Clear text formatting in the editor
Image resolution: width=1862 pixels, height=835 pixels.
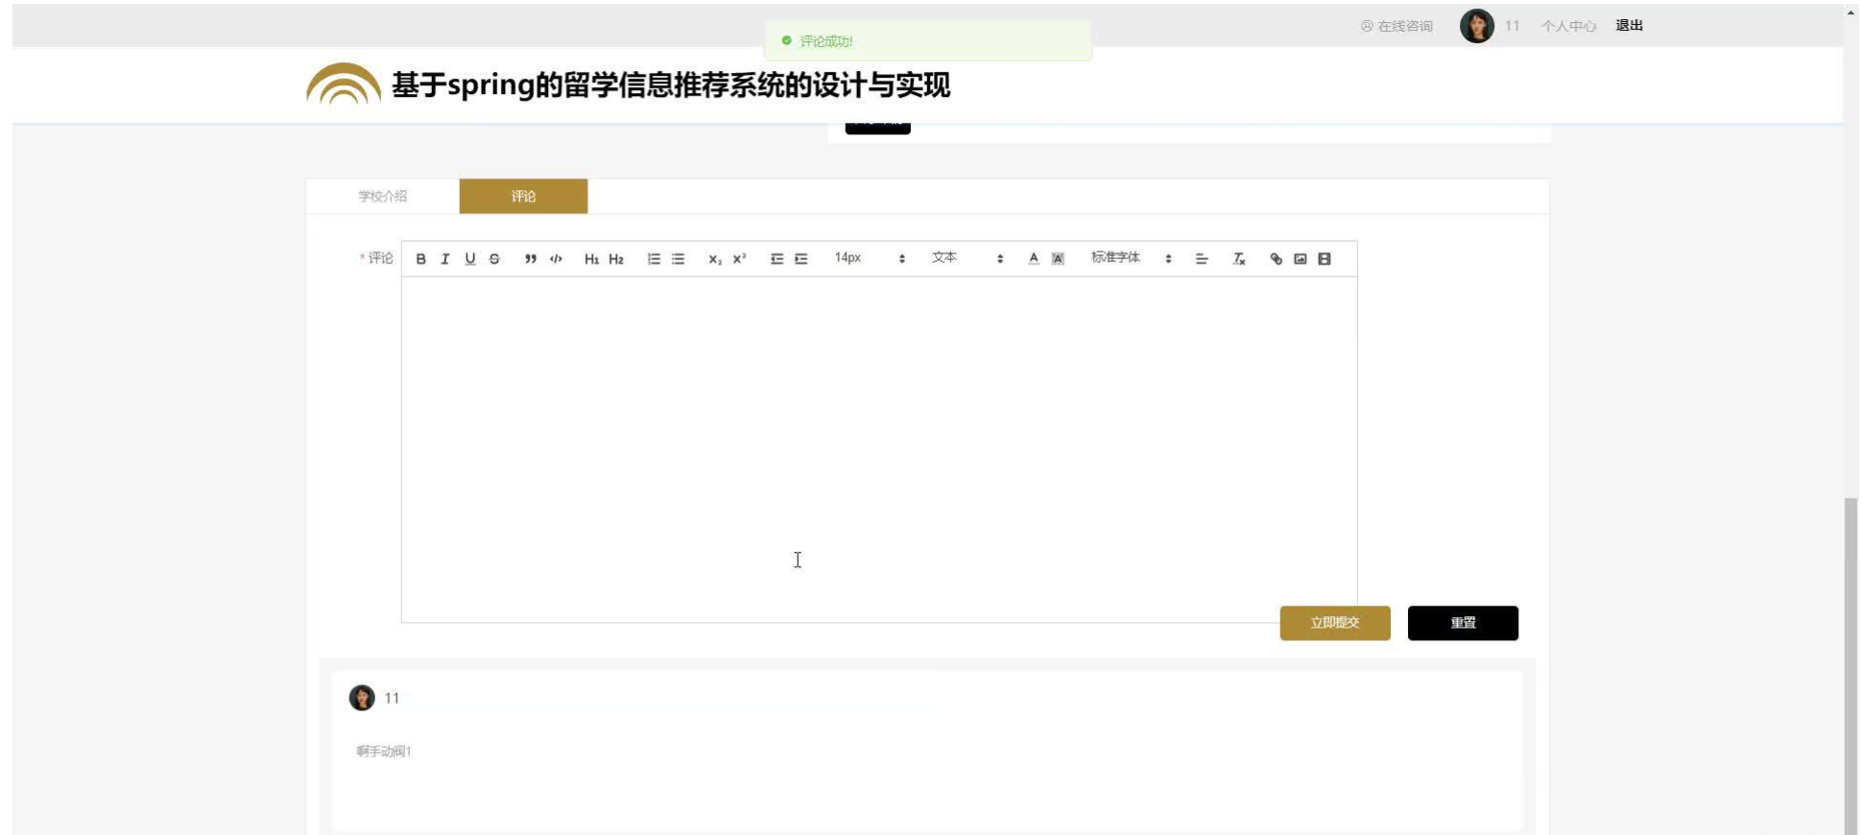tap(1239, 259)
